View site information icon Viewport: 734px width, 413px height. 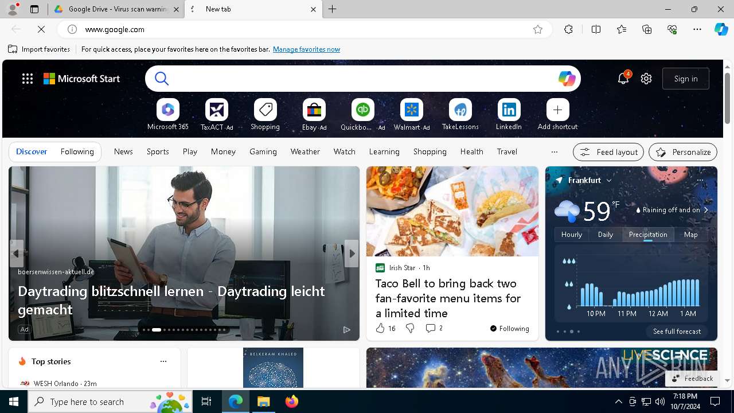tap(72, 29)
